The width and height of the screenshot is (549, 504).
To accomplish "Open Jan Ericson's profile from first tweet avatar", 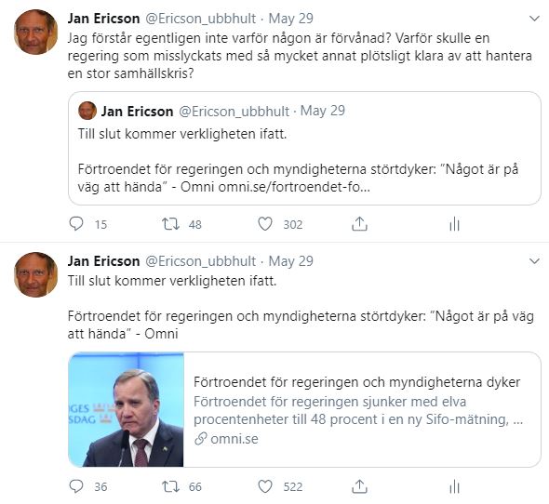I will click(x=35, y=32).
